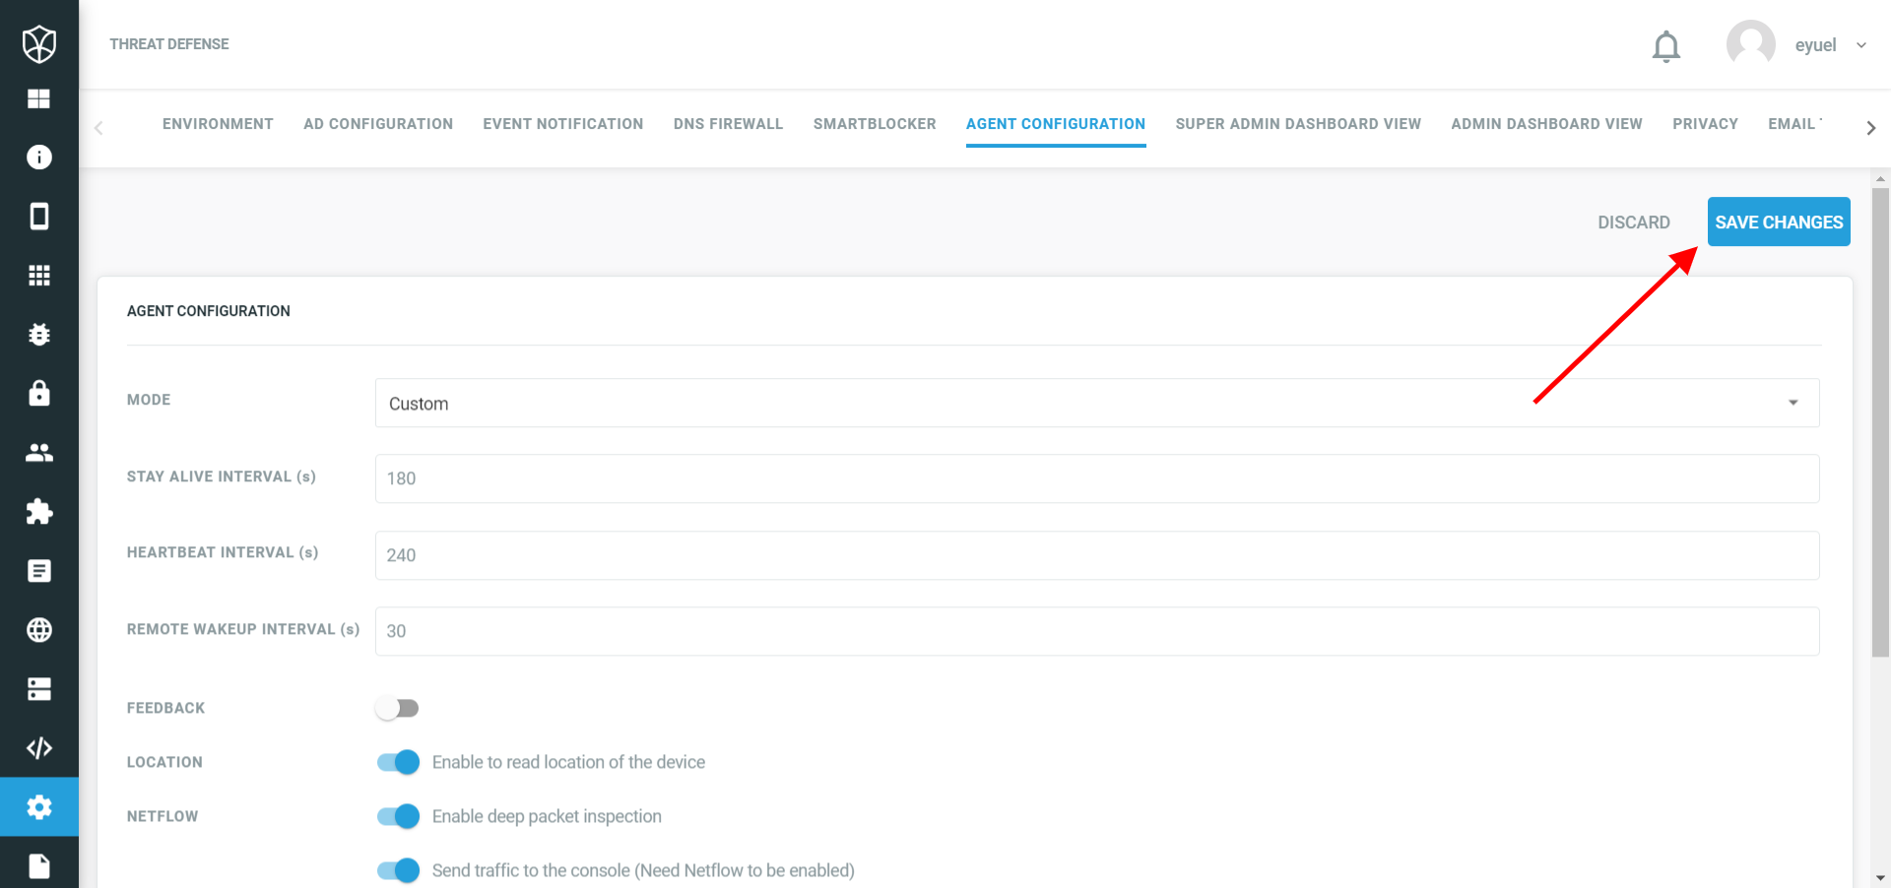Screen dimensions: 1891x888
Task: Open the globe network icon in sidebar
Action: click(39, 630)
